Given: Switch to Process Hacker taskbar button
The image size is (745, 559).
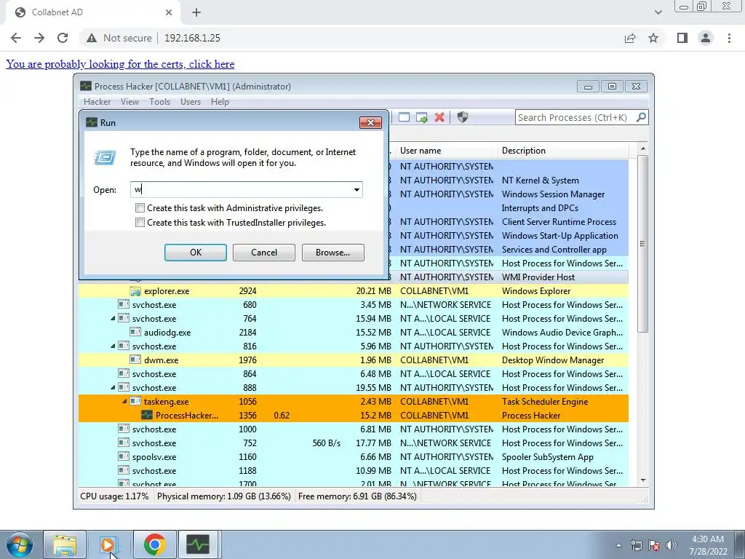Looking at the screenshot, I should (198, 544).
